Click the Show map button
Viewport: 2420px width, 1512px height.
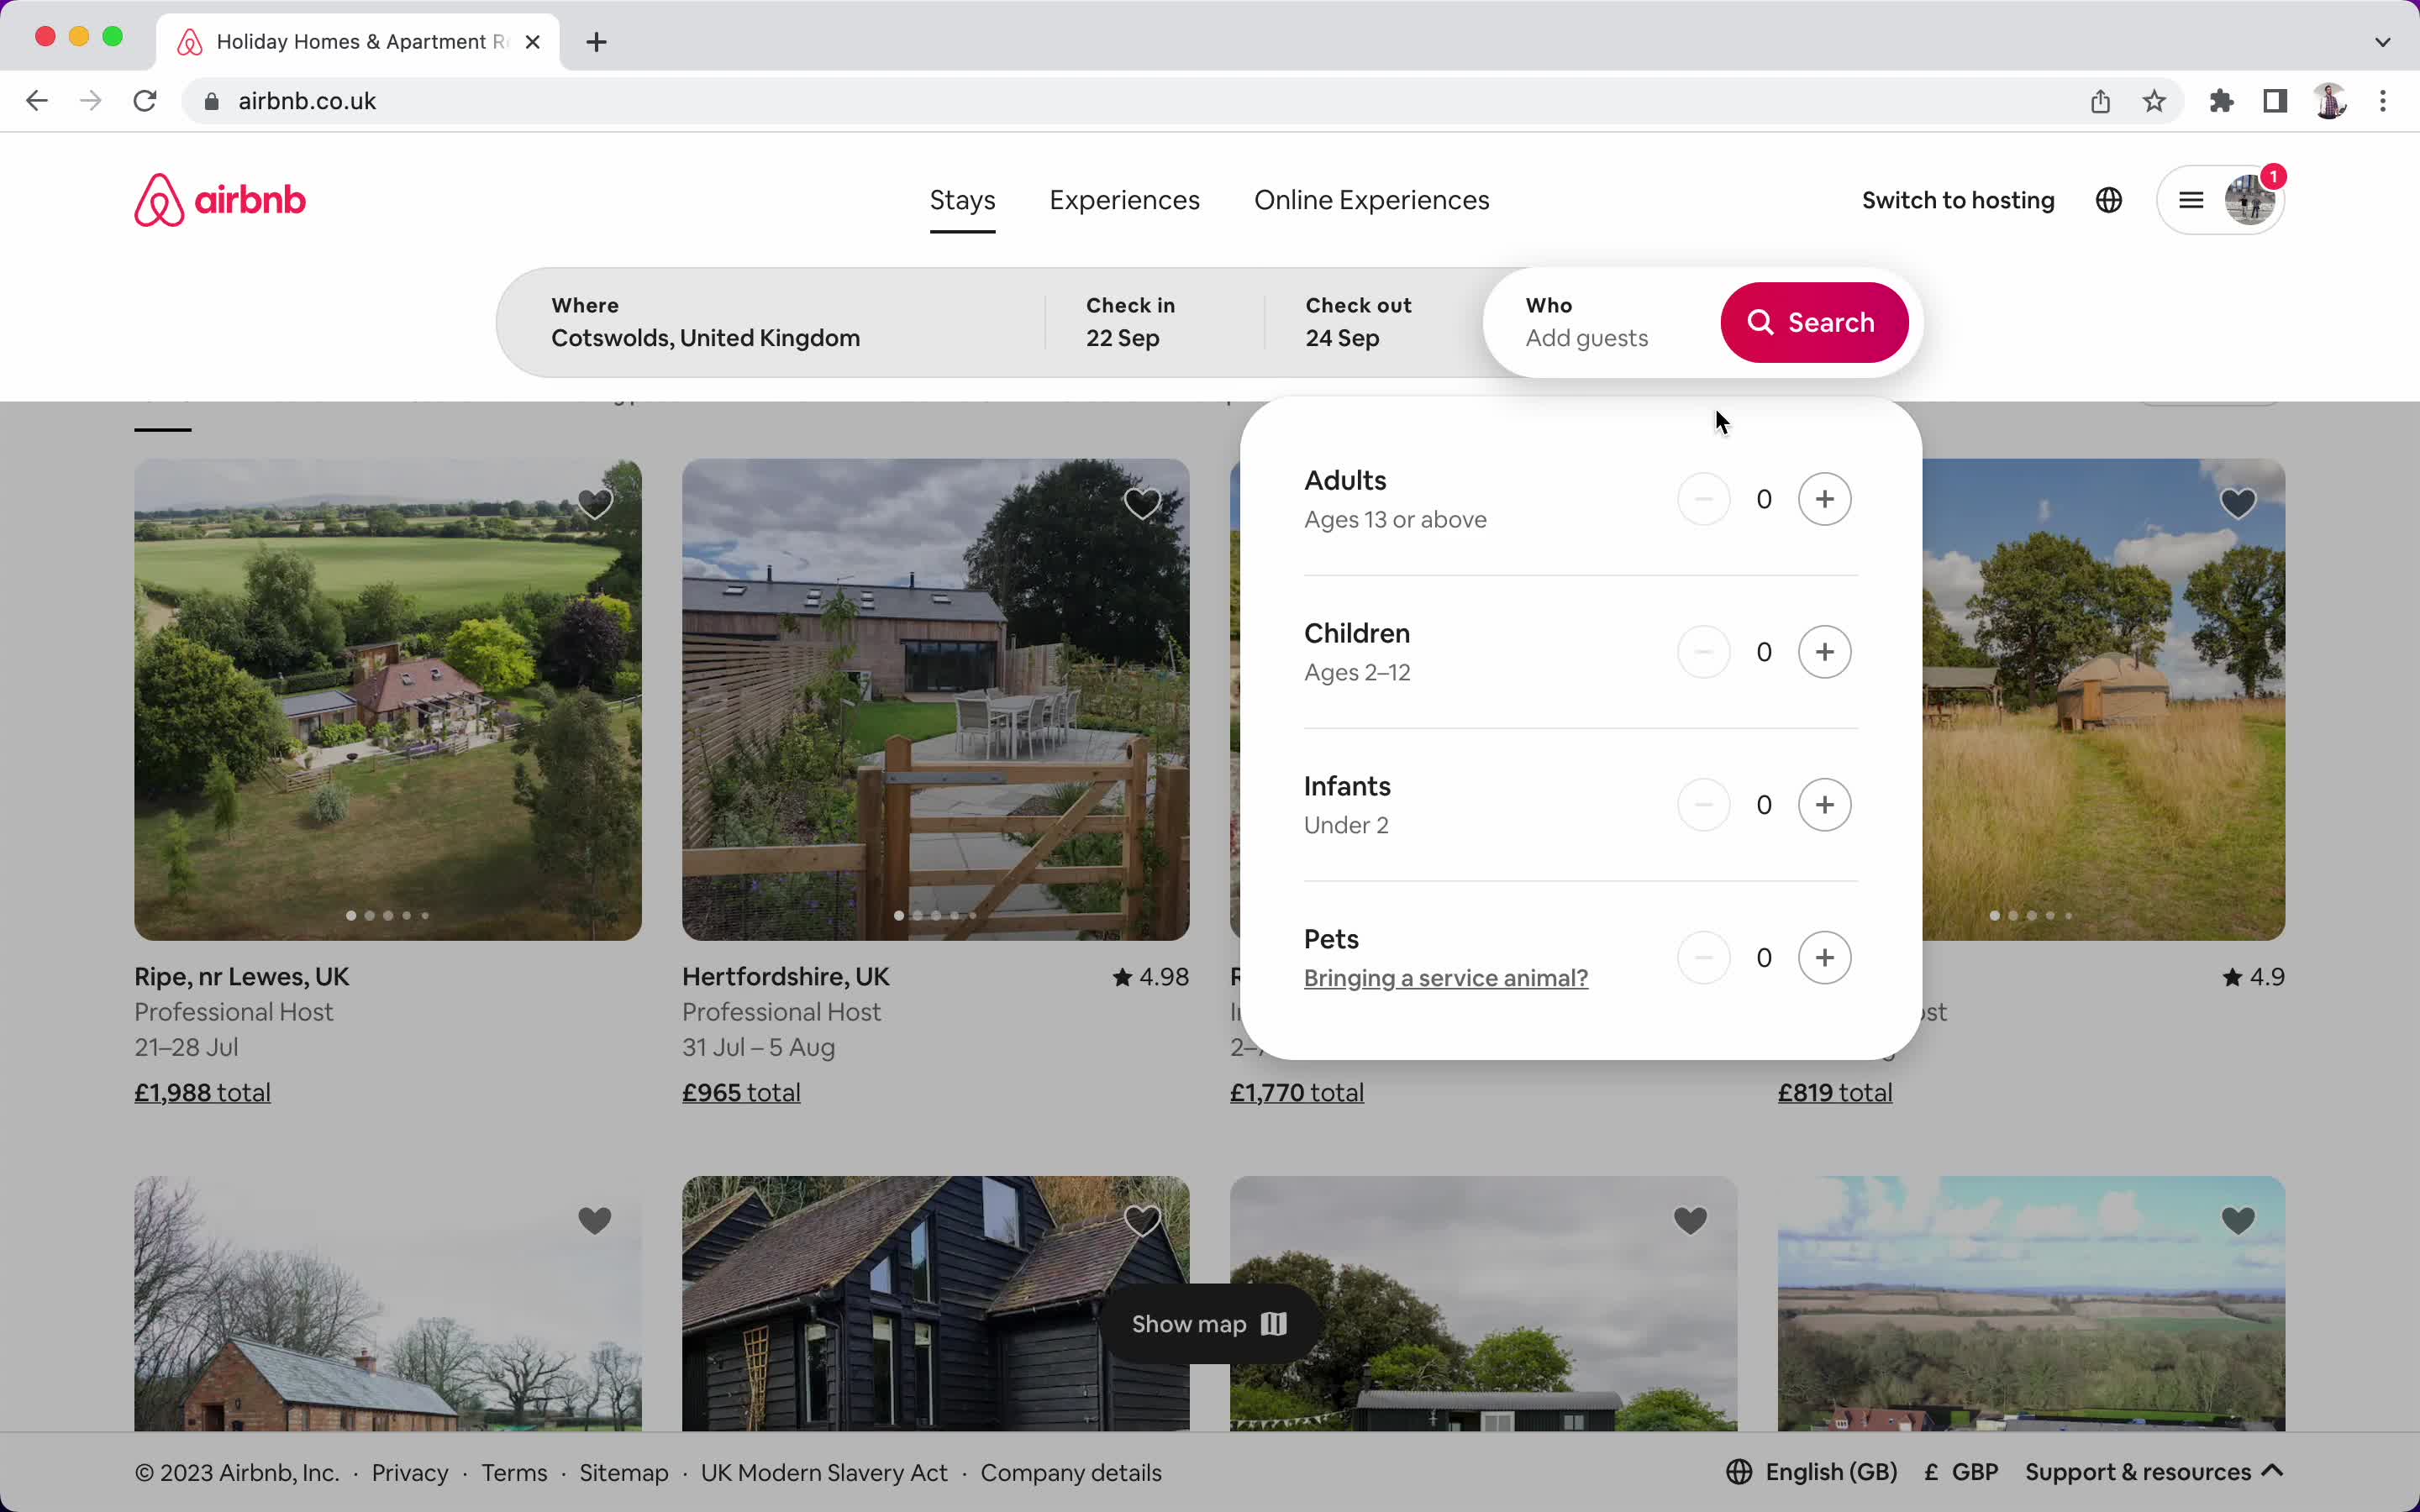coord(1210,1323)
